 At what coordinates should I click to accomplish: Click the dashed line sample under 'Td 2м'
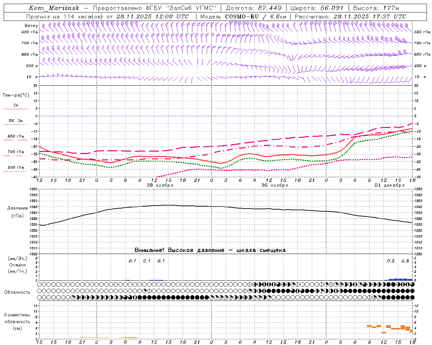pyautogui.click(x=16, y=125)
